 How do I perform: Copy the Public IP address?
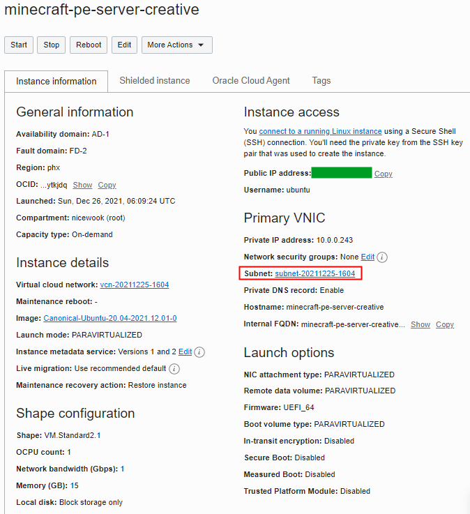[383, 174]
